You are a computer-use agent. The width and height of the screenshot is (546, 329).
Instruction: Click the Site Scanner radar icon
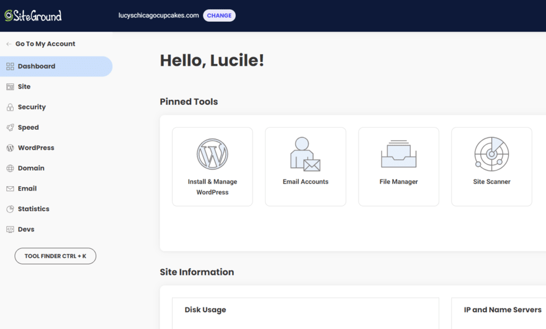pyautogui.click(x=491, y=154)
